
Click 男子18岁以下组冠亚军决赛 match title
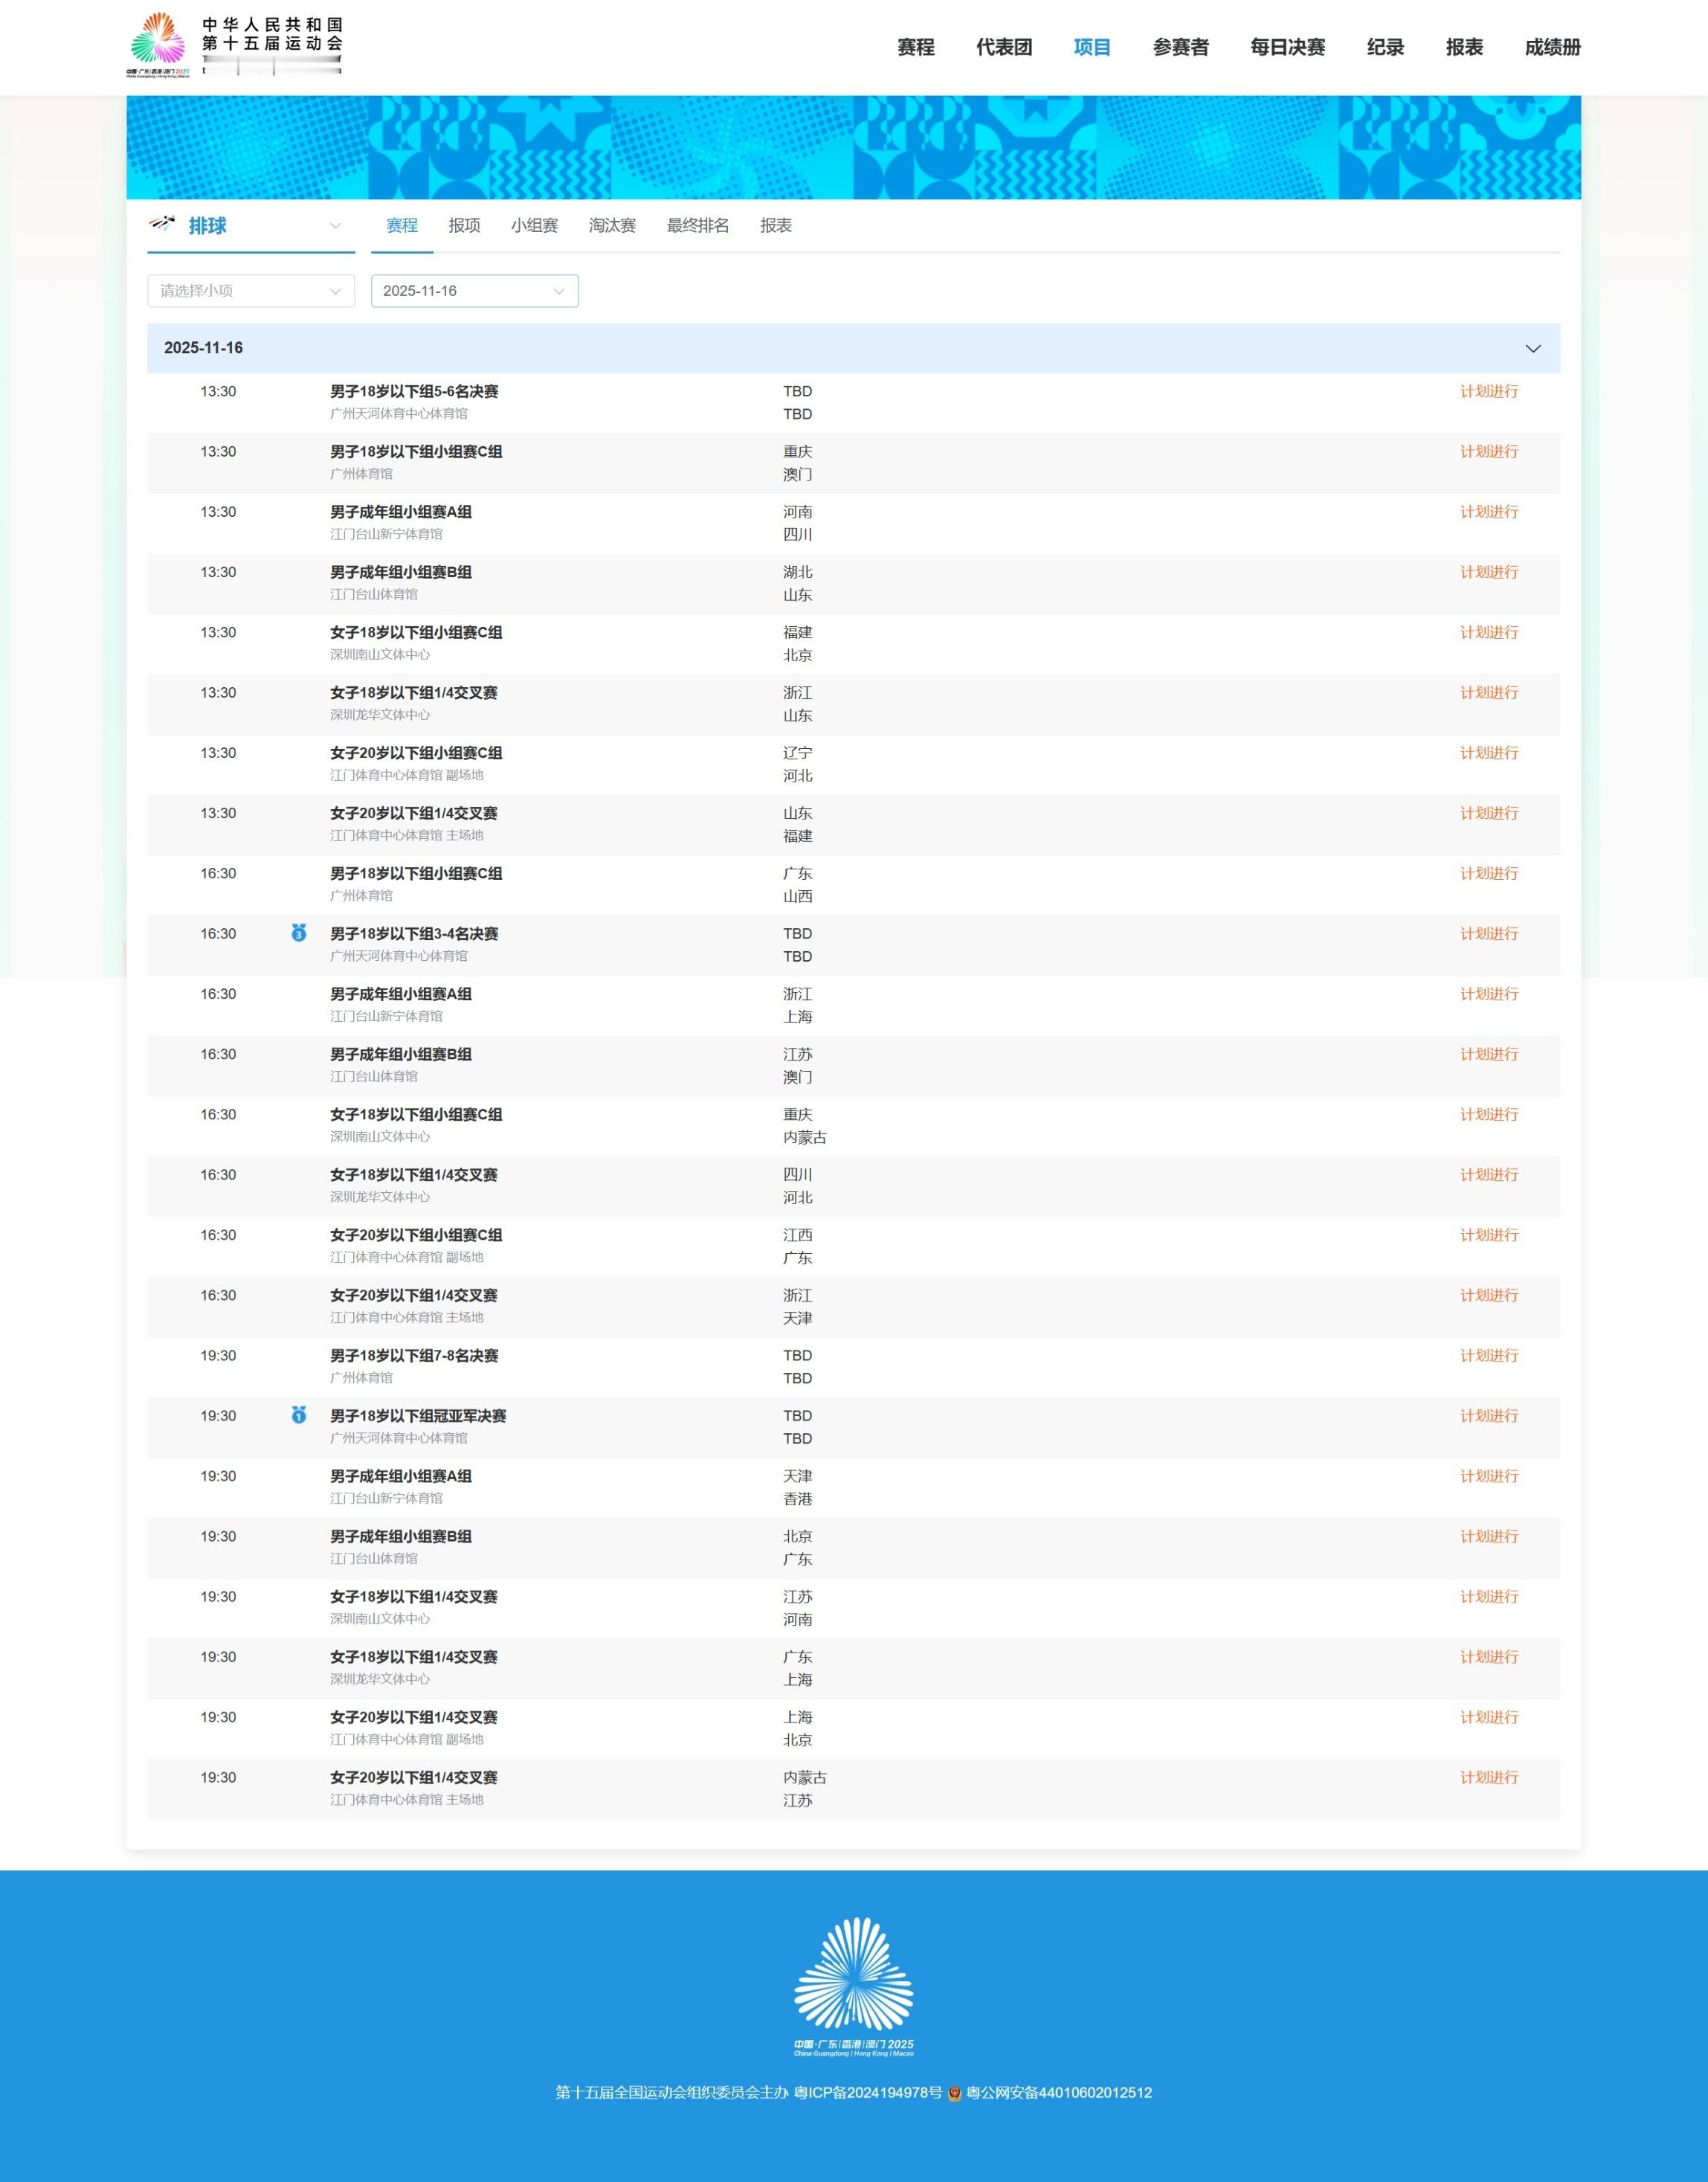click(x=418, y=1416)
